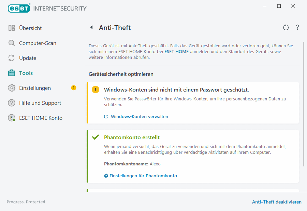Click the yellow warning icon on Windows-Konten card
The height and width of the screenshot is (211, 307).
pos(96,89)
